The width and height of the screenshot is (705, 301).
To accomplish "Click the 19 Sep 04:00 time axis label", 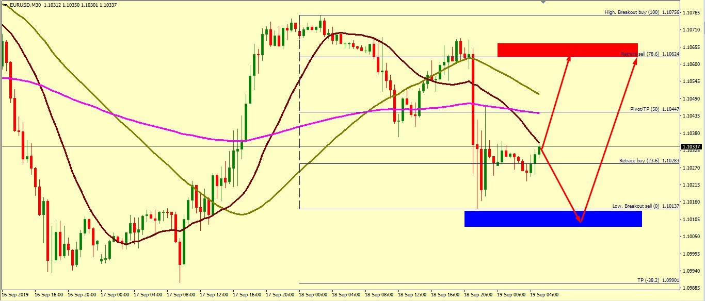I will 546,295.
